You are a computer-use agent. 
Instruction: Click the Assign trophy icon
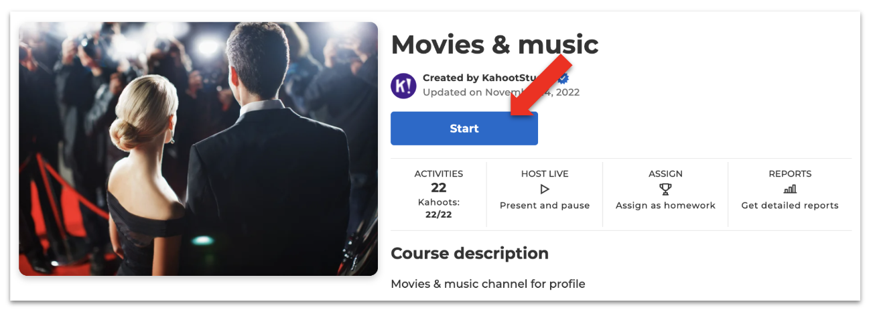[665, 189]
